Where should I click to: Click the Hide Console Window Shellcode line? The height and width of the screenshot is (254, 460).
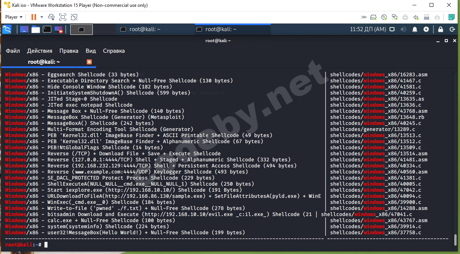pos(89,87)
